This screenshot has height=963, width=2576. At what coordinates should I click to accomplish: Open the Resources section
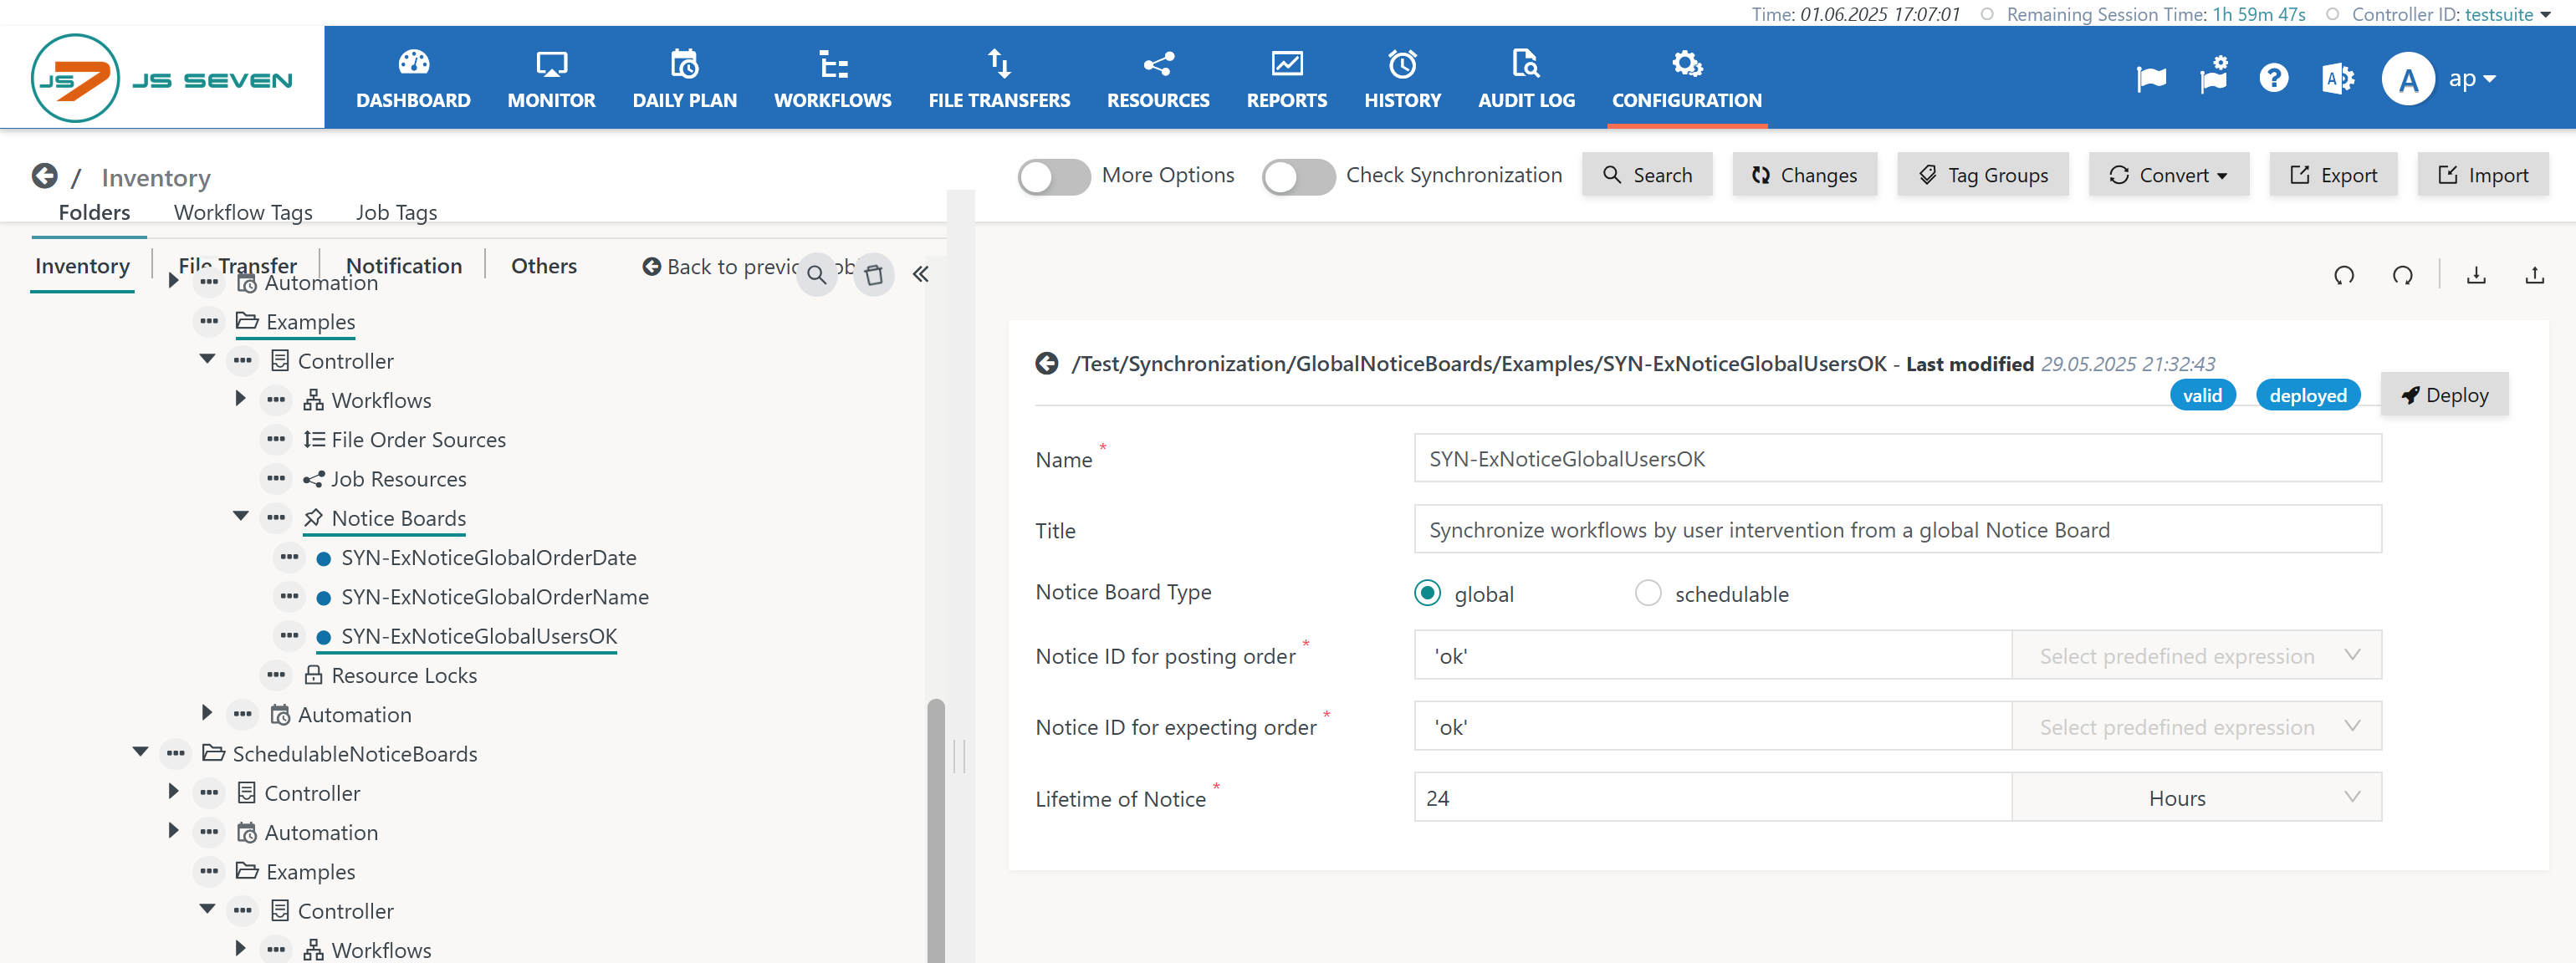coord(1158,79)
